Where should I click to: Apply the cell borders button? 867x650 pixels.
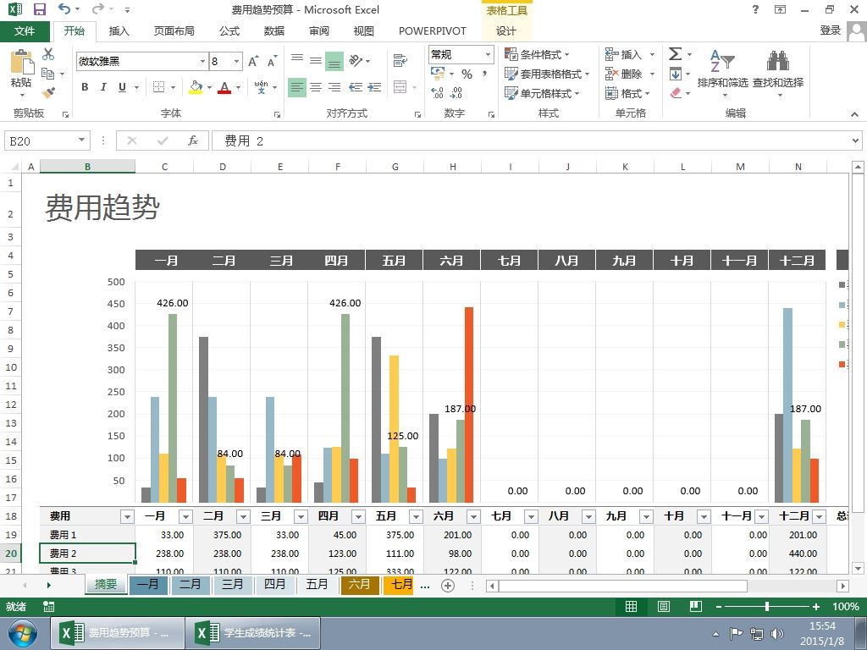[158, 87]
